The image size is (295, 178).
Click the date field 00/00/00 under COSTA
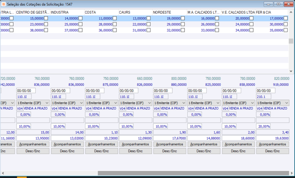pos(95,91)
